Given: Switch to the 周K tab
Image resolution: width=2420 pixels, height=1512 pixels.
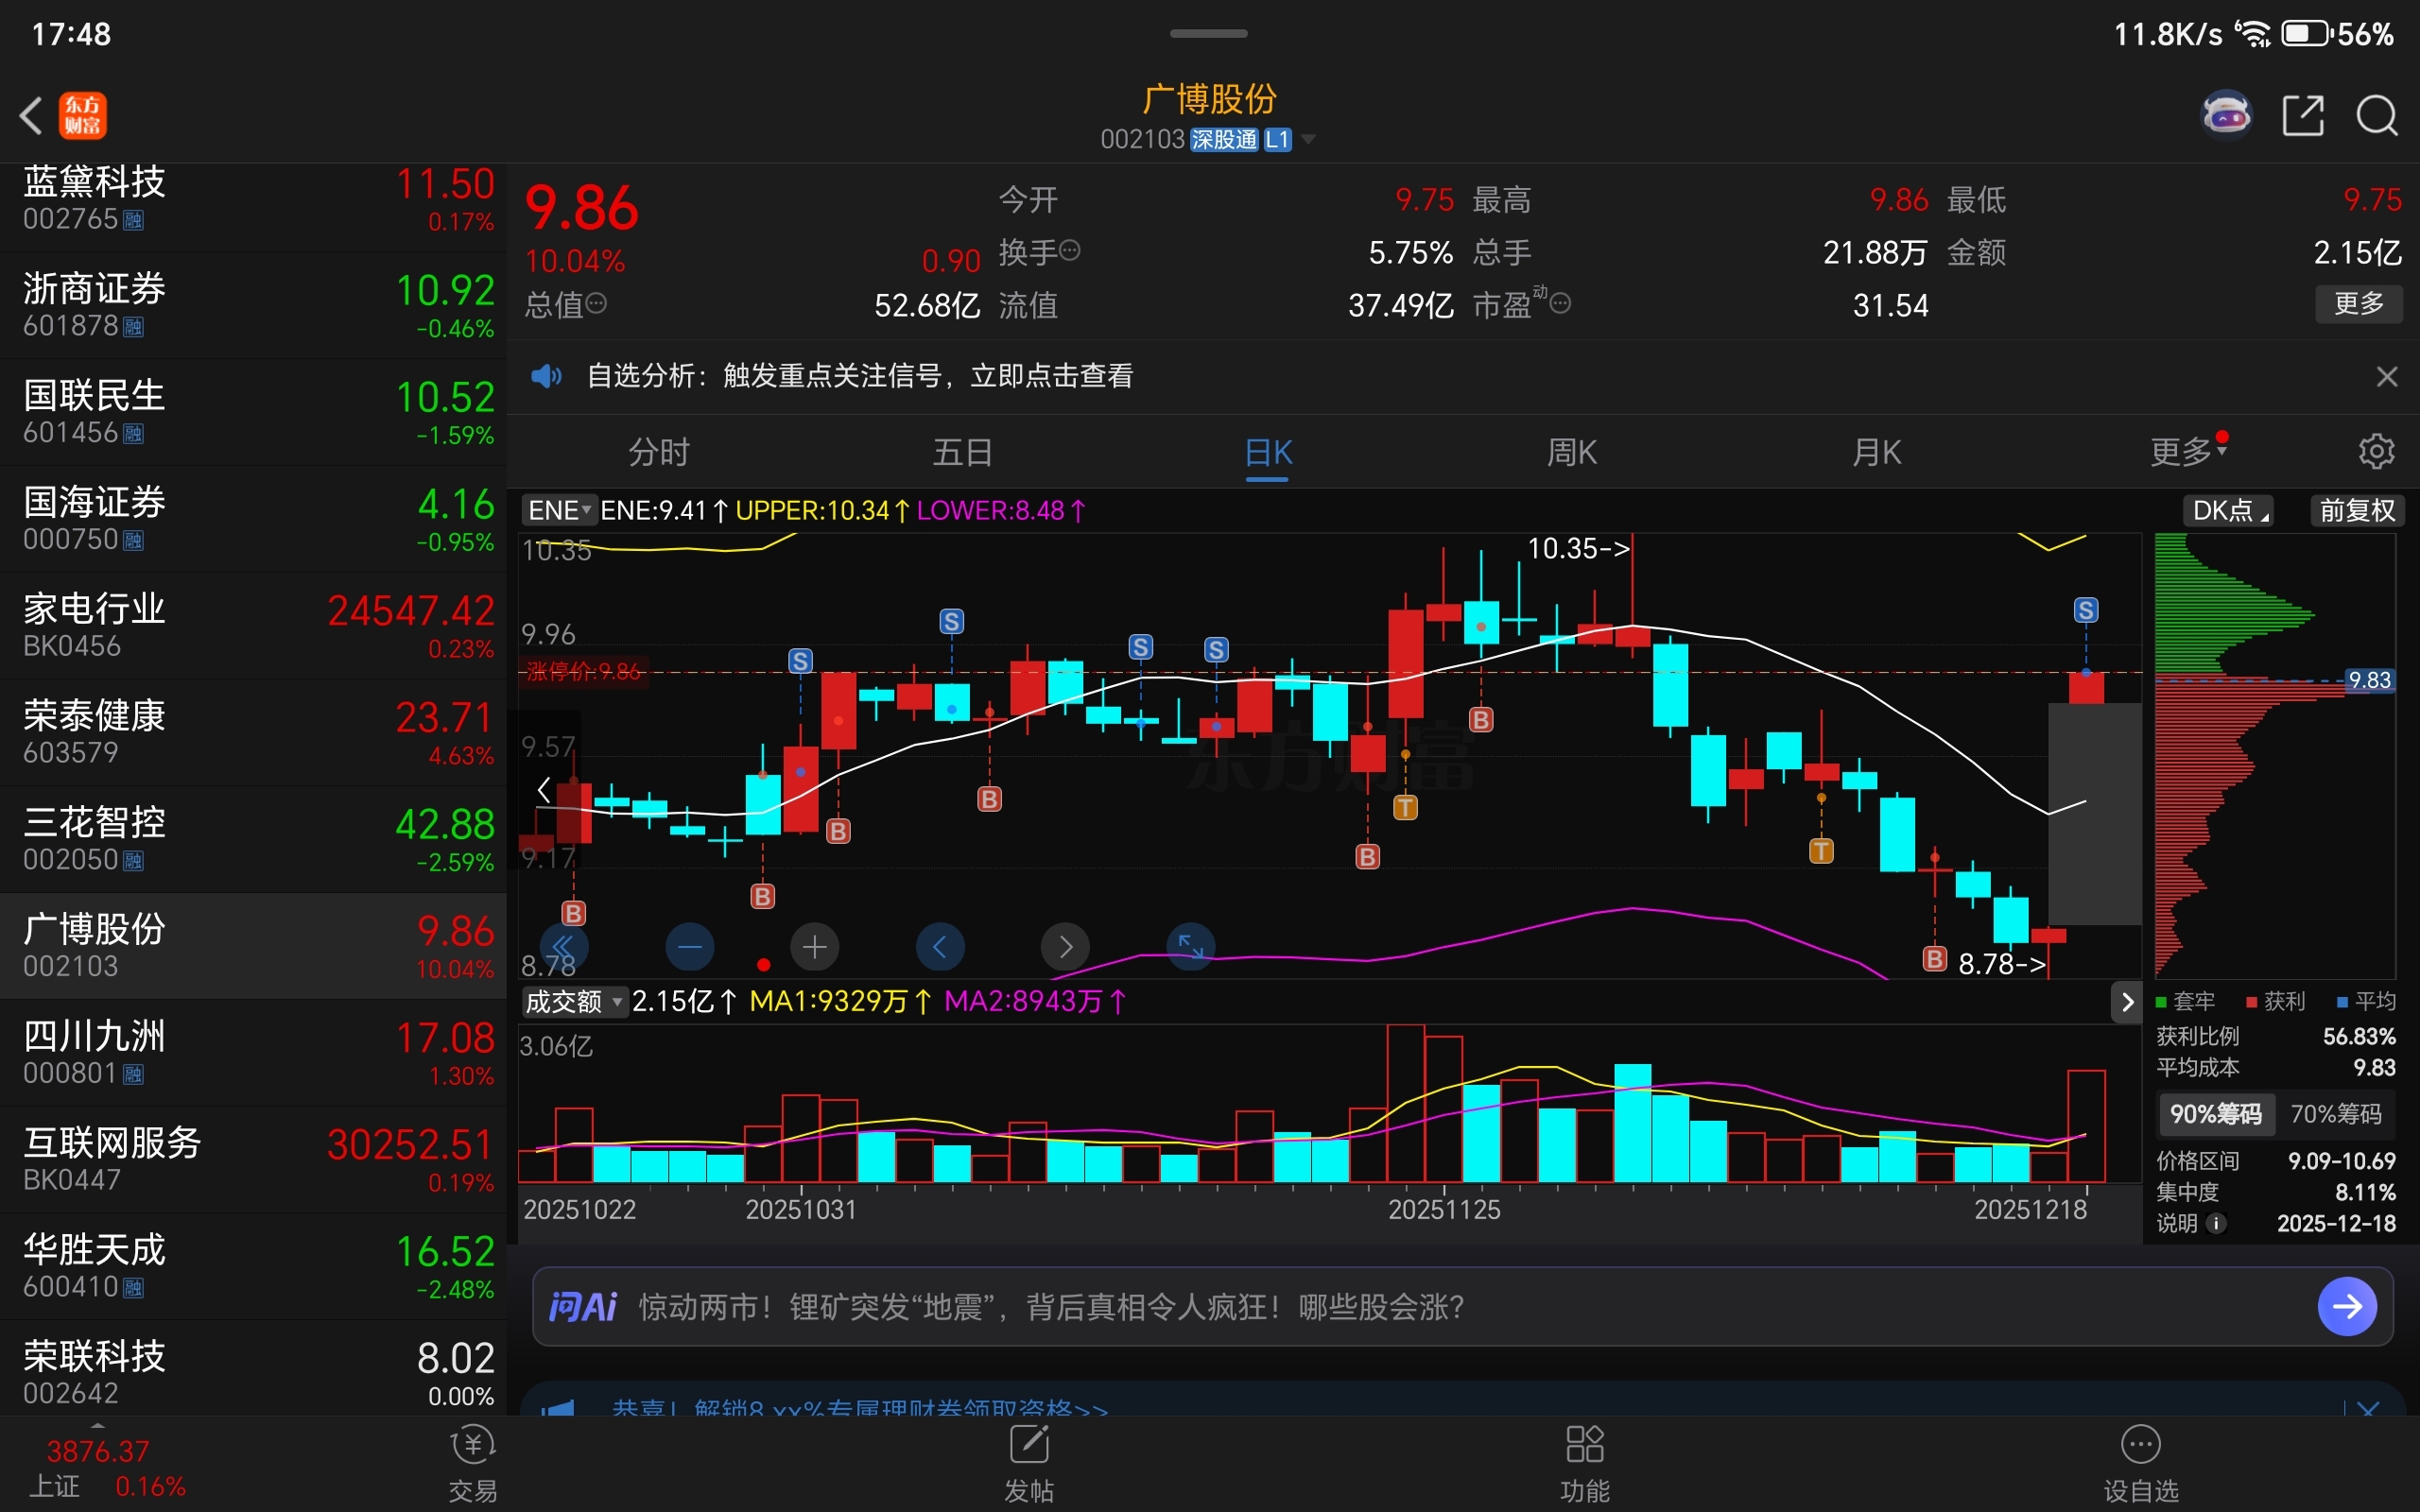Looking at the screenshot, I should [x=1572, y=453].
